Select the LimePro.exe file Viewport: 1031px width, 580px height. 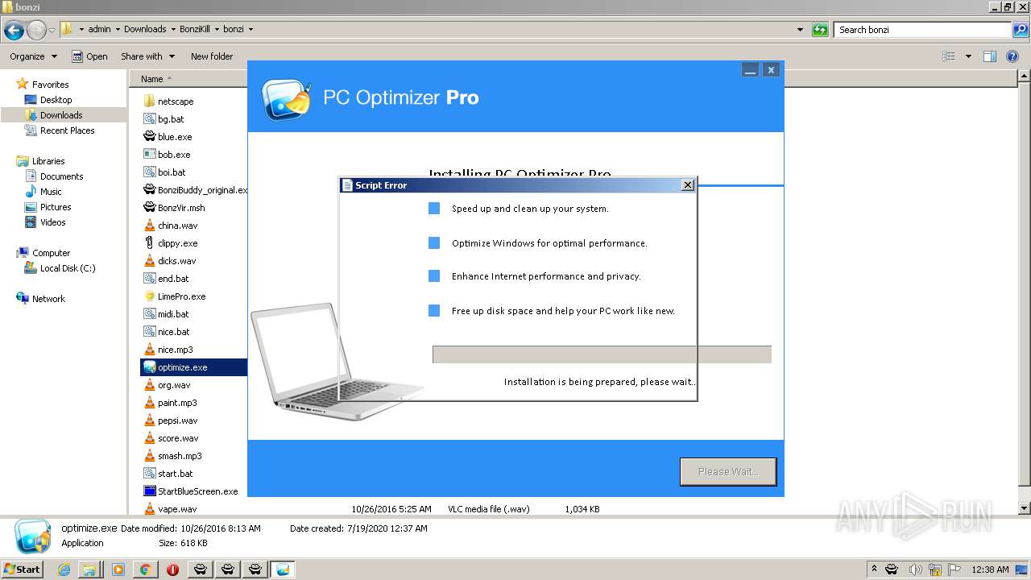pos(174,296)
